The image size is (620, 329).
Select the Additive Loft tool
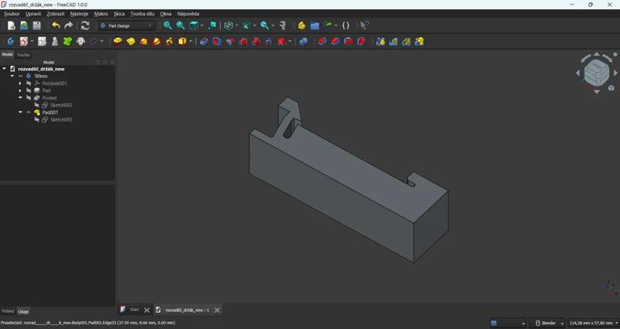tap(144, 42)
